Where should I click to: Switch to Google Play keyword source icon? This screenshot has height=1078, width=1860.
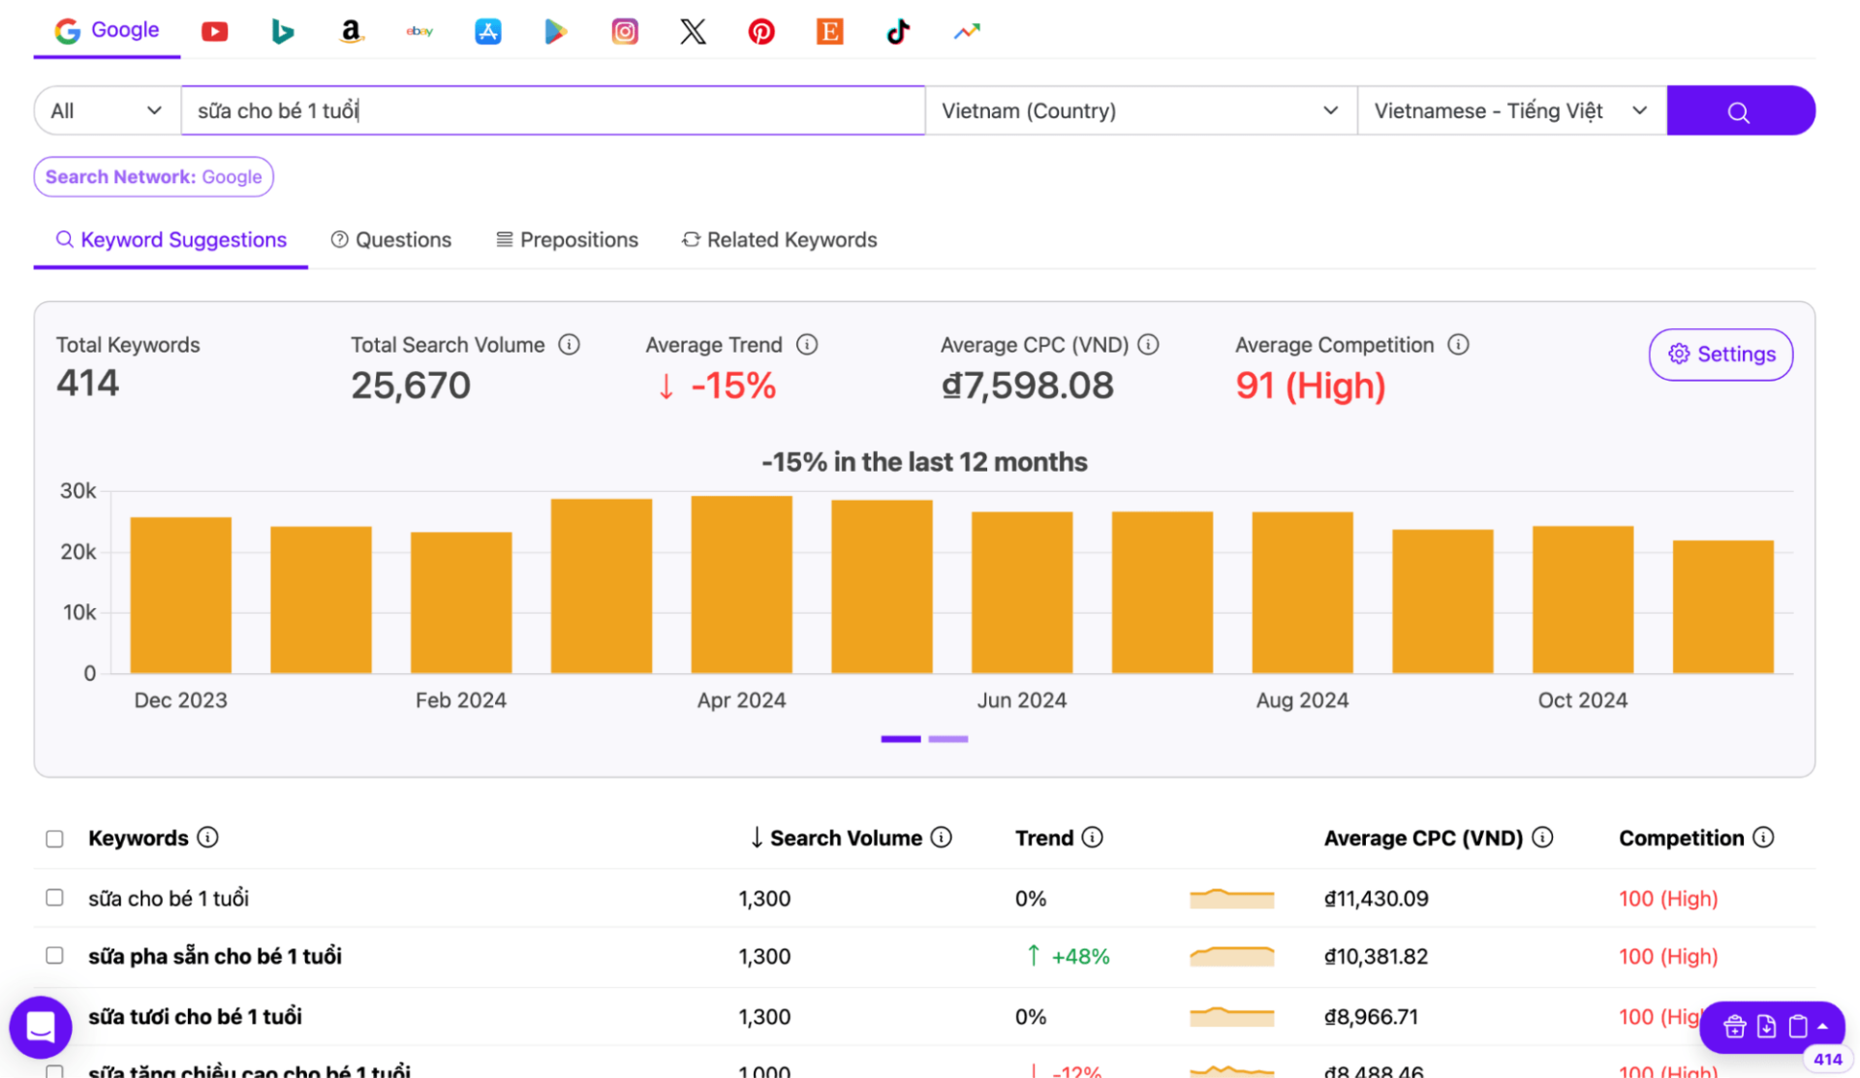(556, 32)
